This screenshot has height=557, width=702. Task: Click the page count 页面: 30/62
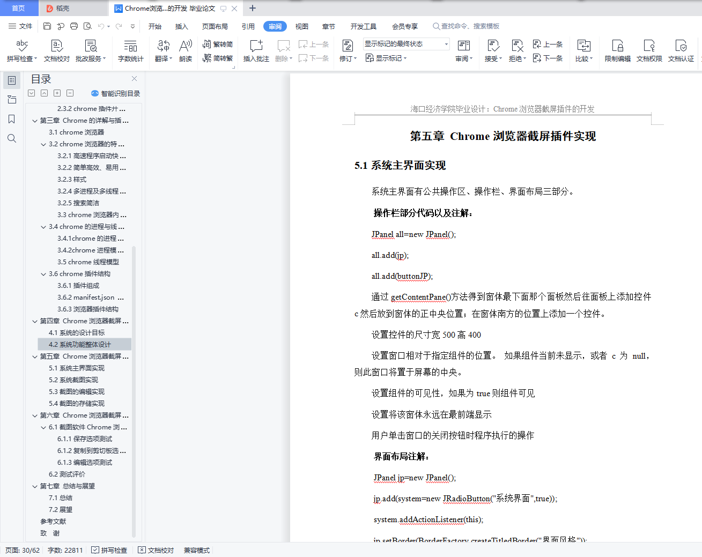tap(23, 550)
